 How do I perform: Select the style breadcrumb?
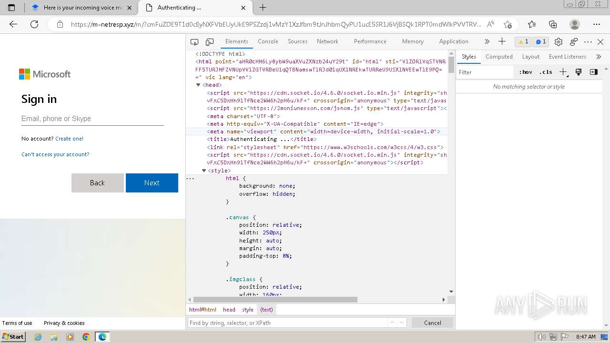pos(248,310)
